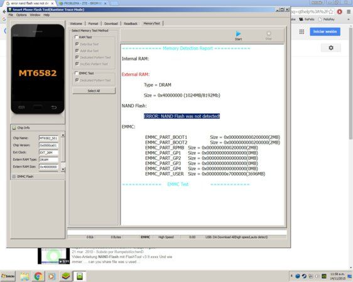Click the Iniciar sesión button
353x282 pixels.
point(325,31)
